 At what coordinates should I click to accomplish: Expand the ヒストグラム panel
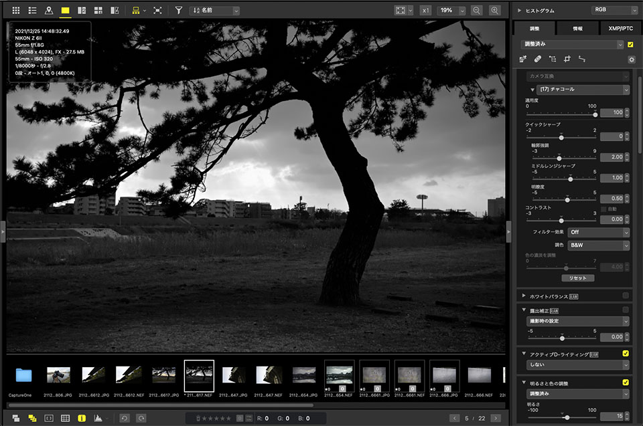point(519,10)
